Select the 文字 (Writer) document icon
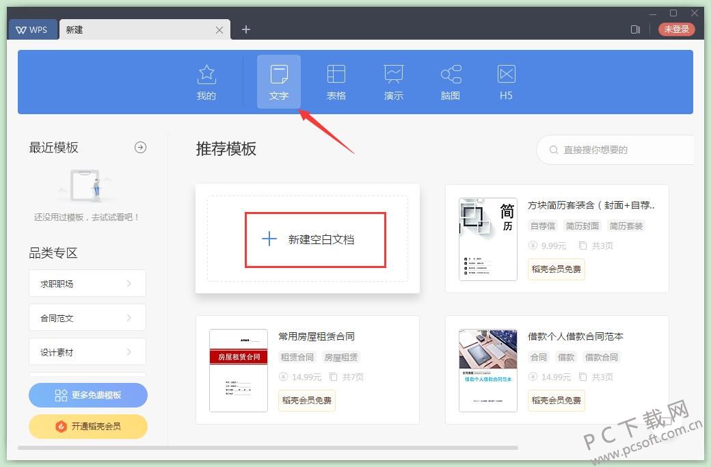The height and width of the screenshot is (467, 711). click(x=278, y=81)
